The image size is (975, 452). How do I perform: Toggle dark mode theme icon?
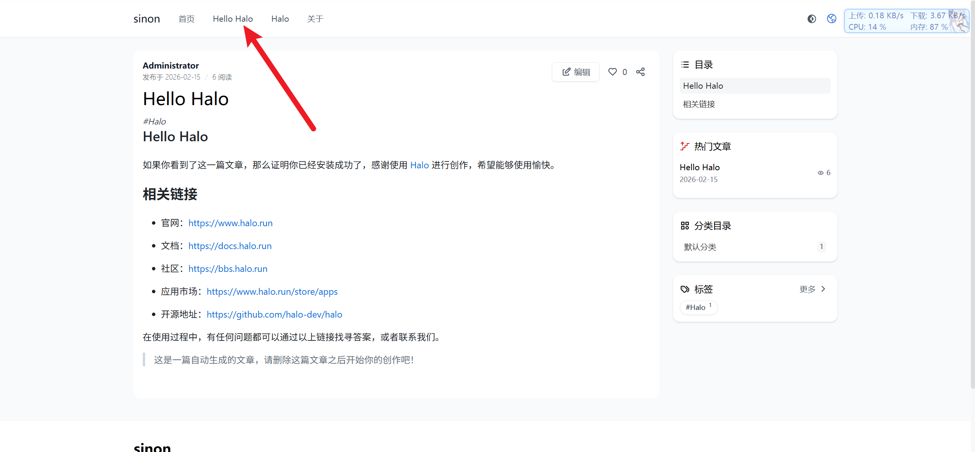(812, 19)
